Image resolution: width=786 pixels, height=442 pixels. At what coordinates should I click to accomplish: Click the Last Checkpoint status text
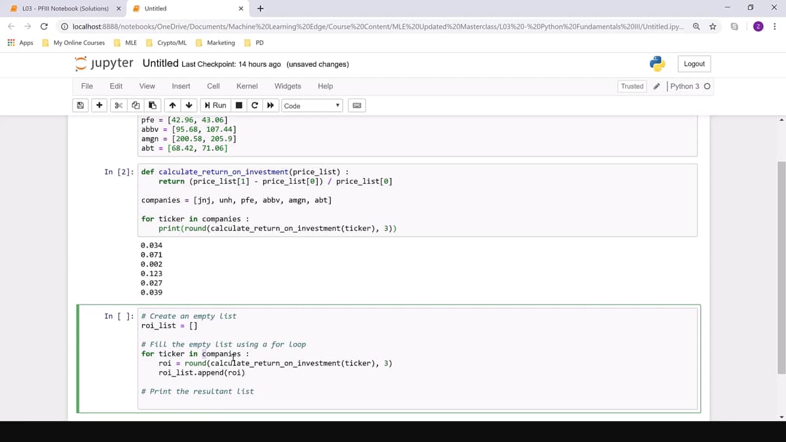tap(231, 64)
